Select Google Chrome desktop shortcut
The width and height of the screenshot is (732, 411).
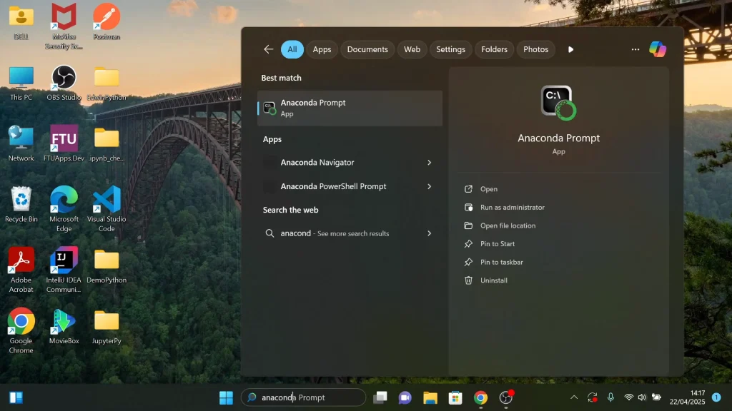coord(21,331)
